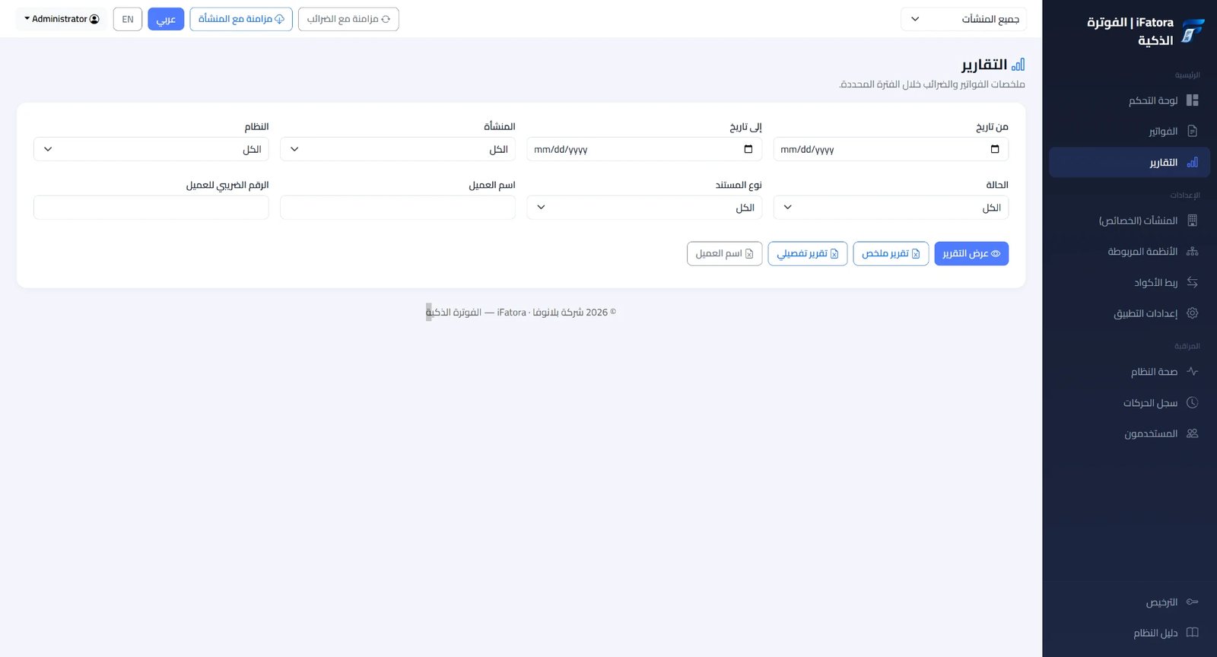Click the bar chart icon beside التقارير in the sidebar
The height and width of the screenshot is (657, 1217).
(x=1192, y=163)
